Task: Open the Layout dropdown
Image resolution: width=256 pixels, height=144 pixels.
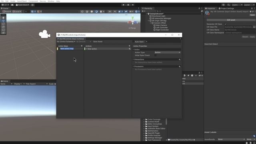Action: [249, 5]
